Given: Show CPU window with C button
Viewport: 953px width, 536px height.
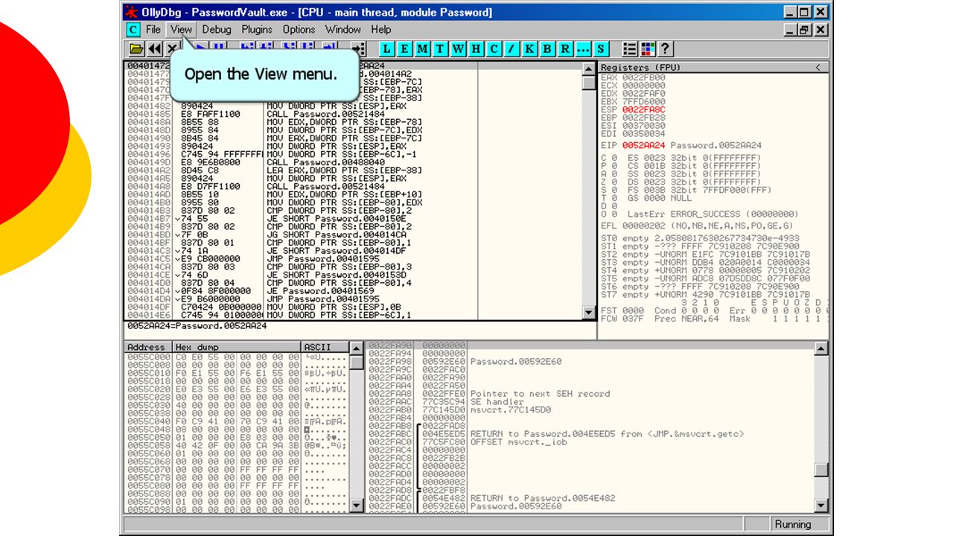Looking at the screenshot, I should pyautogui.click(x=494, y=49).
